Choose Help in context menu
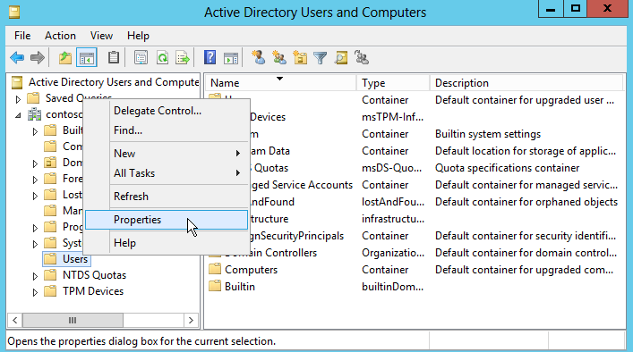 (x=167, y=243)
